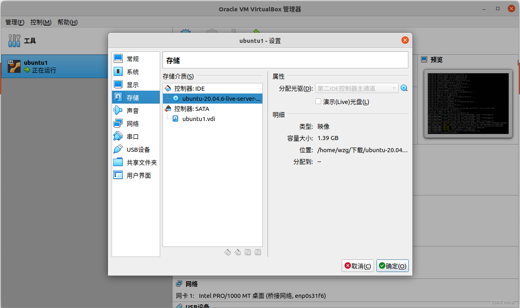Open the 分配光驱 drive dropdown

point(357,89)
